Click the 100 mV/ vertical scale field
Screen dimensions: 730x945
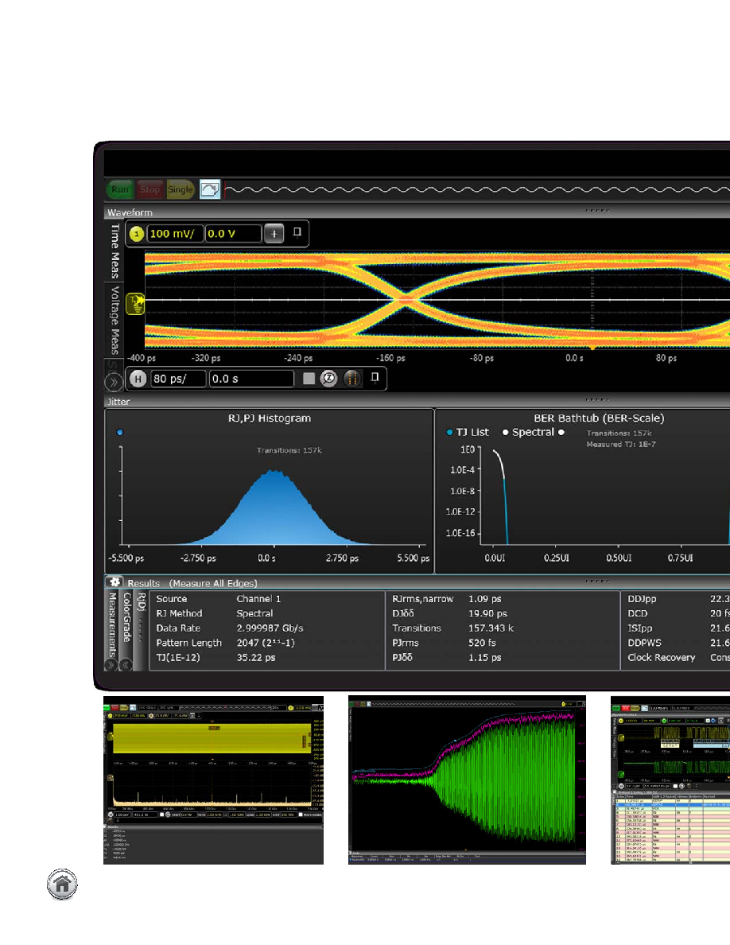coord(175,234)
